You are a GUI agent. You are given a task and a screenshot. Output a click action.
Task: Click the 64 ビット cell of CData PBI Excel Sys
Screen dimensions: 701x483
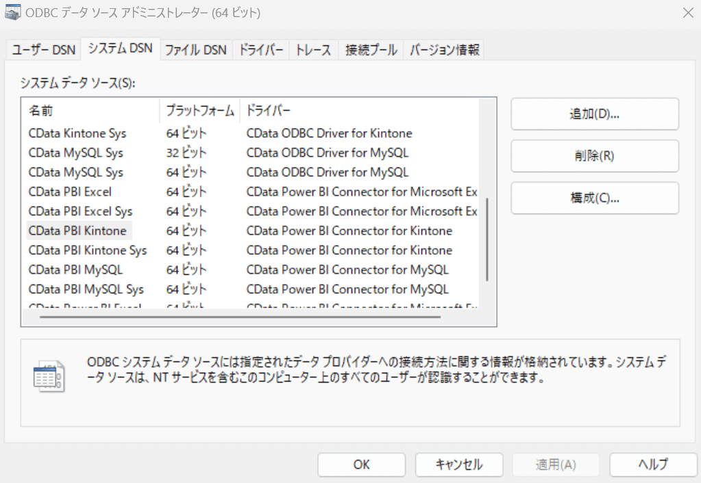pos(186,211)
